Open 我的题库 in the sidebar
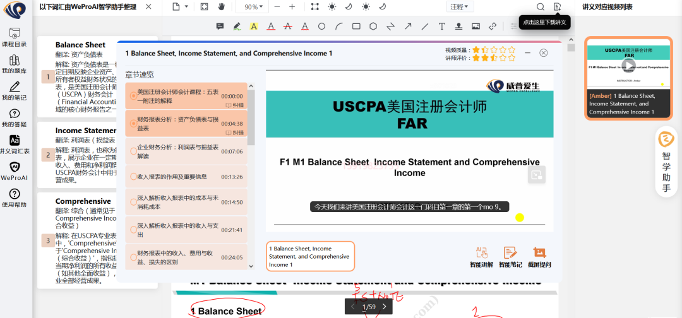Screen dimensions: 682x318 click(x=15, y=64)
